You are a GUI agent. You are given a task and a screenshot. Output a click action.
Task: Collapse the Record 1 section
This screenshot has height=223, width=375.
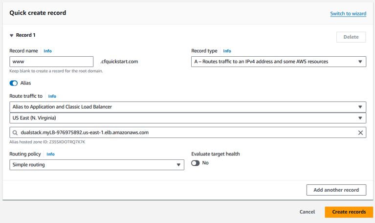point(11,35)
